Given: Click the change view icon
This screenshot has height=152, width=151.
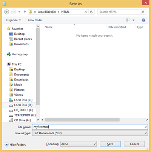Looking at the screenshot, I should tap(128, 20).
